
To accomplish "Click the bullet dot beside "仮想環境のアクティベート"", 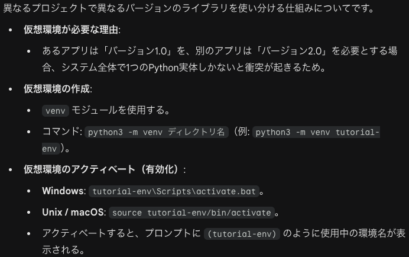I will [x=11, y=171].
